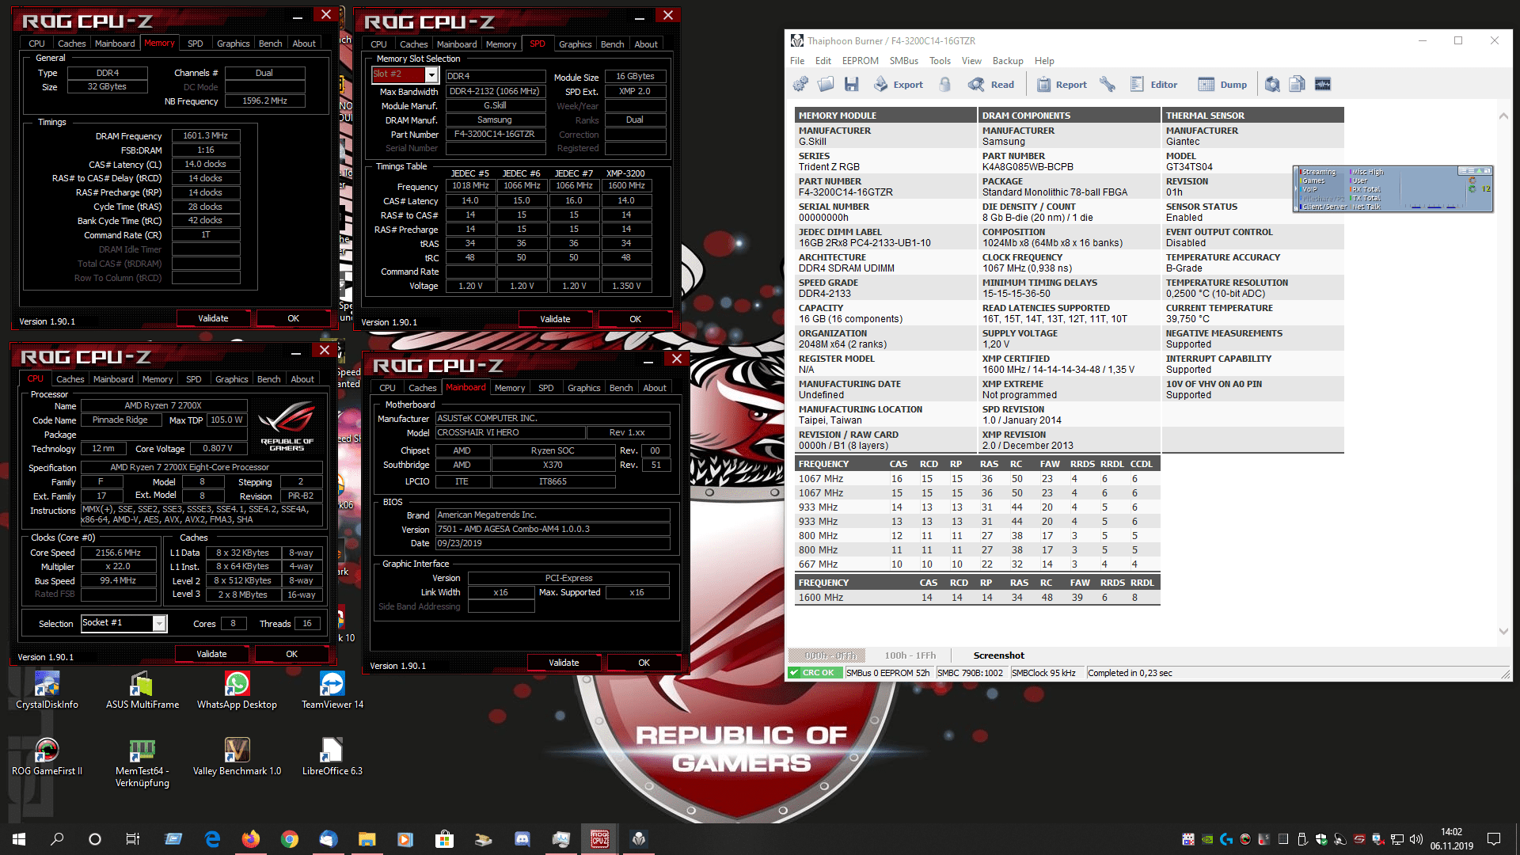This screenshot has height=855, width=1520.
Task: Click the open folder icon in Thaiphoon toolbar
Action: click(x=826, y=84)
